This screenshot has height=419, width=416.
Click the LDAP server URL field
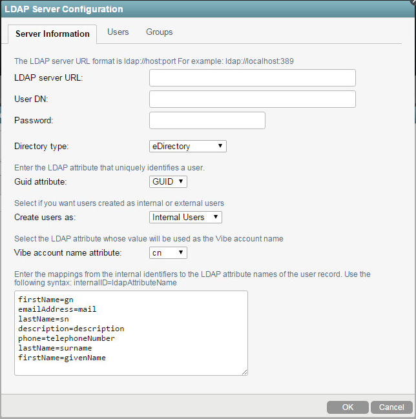(252, 78)
